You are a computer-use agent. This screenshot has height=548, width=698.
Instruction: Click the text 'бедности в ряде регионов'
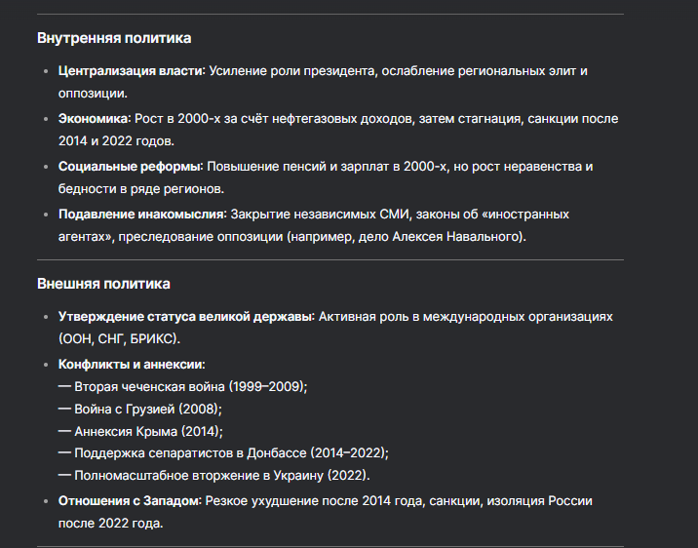click(140, 188)
